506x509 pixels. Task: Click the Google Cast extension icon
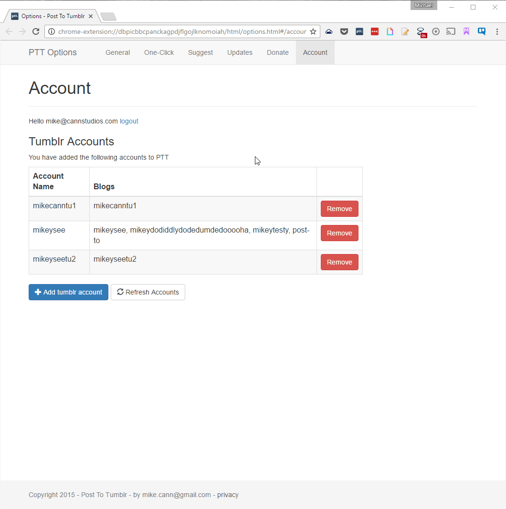coord(451,31)
